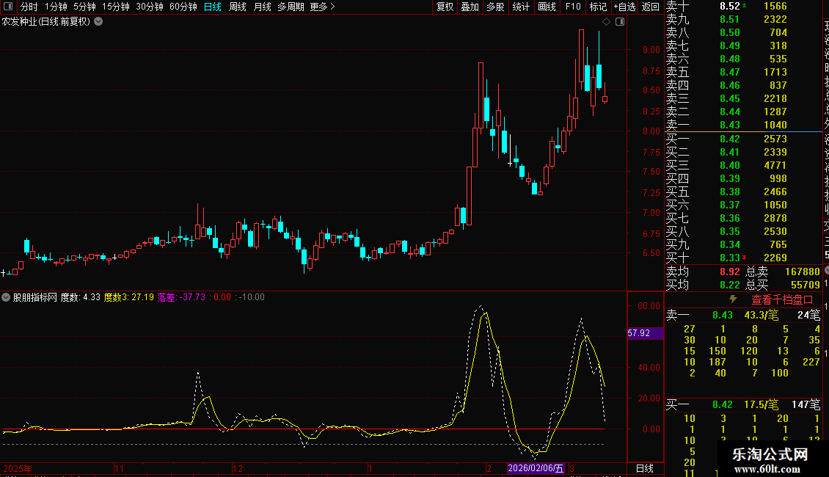Image resolution: width=829 pixels, height=477 pixels.
Task: Select the 卖一 8.43 top order row
Action: point(743,125)
